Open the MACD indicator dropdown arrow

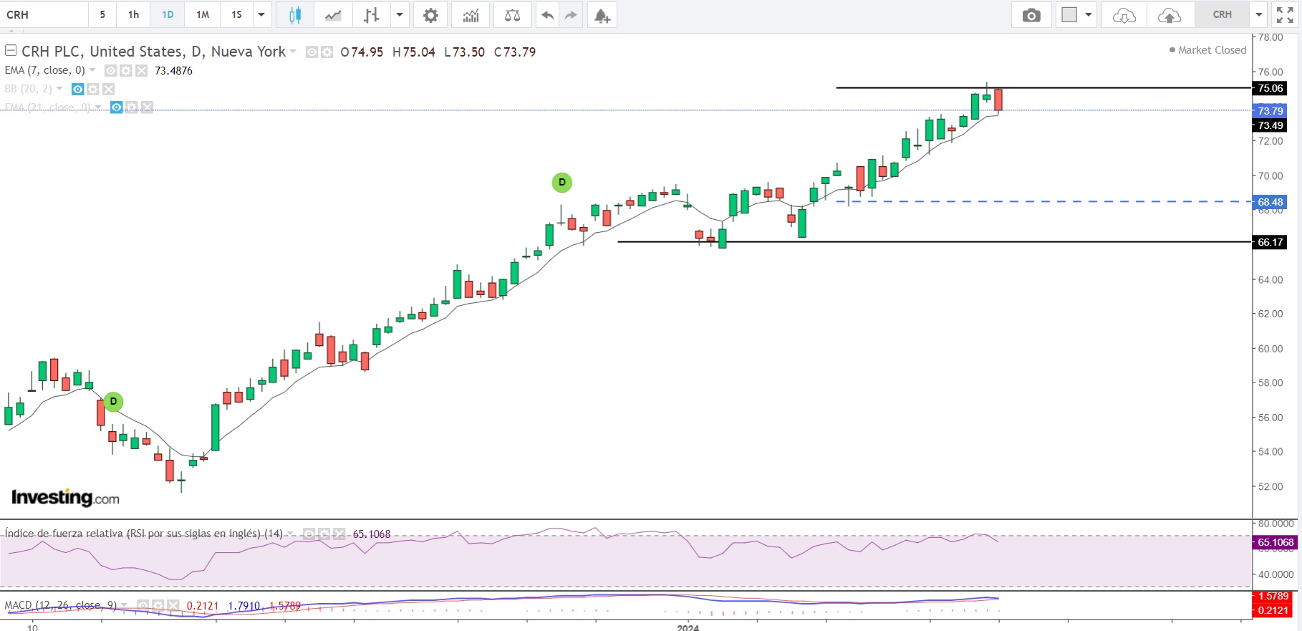(125, 606)
